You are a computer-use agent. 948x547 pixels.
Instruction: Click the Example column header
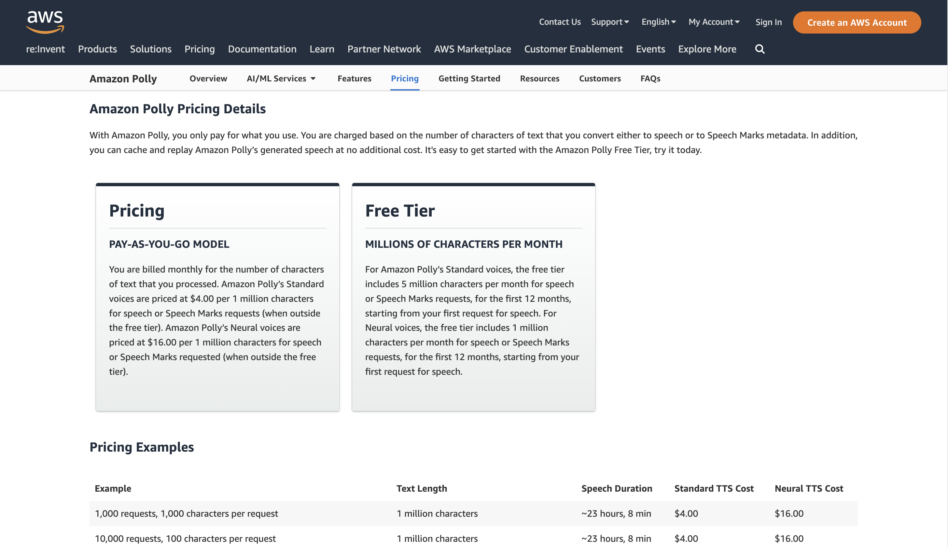tap(113, 488)
